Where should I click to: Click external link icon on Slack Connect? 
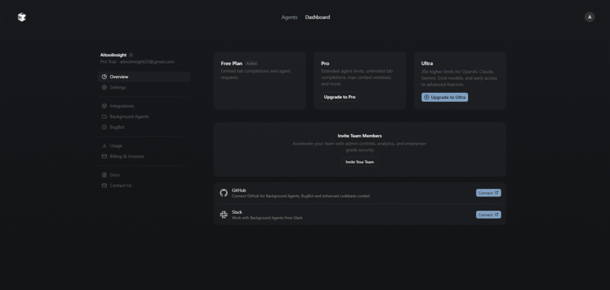pos(496,214)
